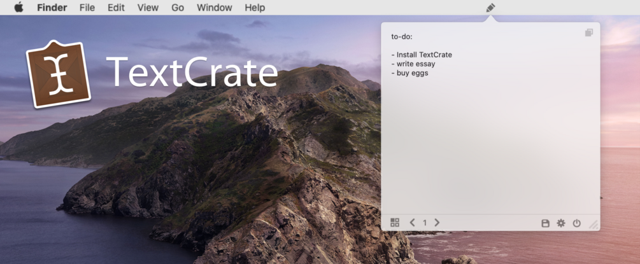
Task: Click the note page number 1
Action: [425, 223]
